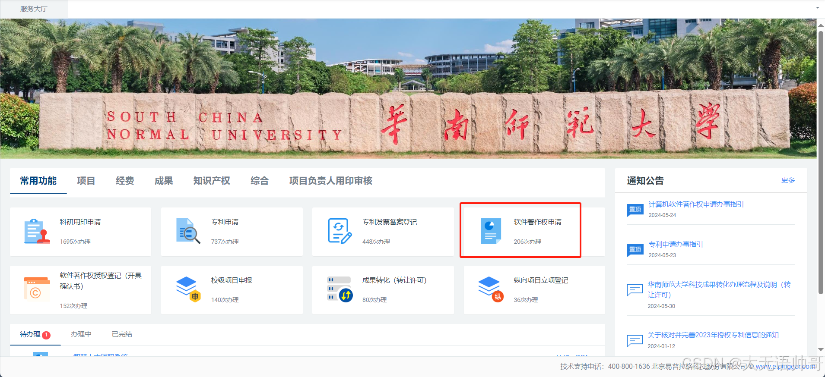Click the date 2024-05-24
The height and width of the screenshot is (377, 825).
coord(662,215)
